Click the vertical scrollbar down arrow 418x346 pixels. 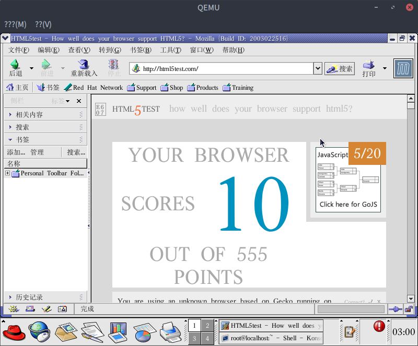coord(411,300)
